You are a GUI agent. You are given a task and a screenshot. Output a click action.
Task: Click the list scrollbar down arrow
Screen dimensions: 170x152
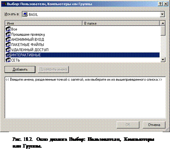coord(163,60)
